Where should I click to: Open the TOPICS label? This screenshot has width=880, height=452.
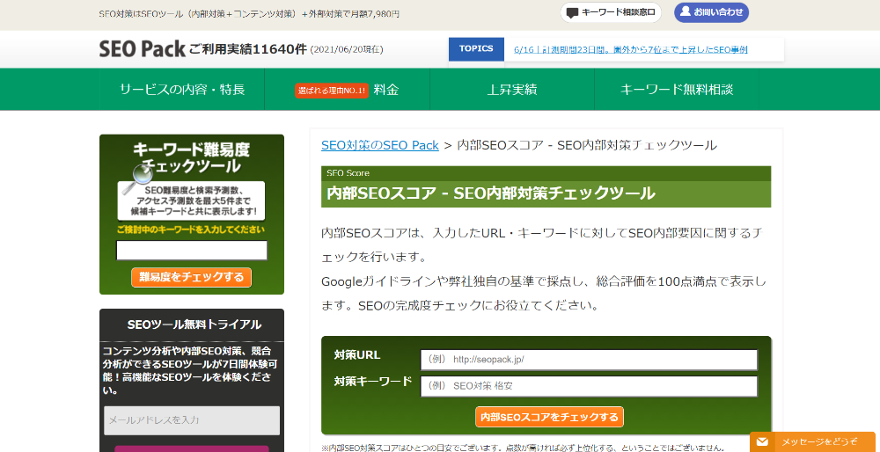tap(476, 48)
